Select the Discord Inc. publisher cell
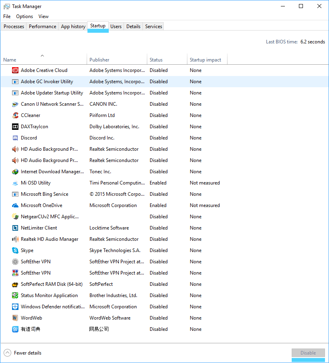This screenshot has height=363, width=329. tap(102, 138)
